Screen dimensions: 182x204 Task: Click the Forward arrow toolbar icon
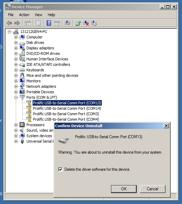coord(17,23)
